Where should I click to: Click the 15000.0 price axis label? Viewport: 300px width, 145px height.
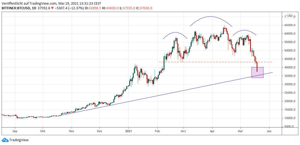pos(290,110)
